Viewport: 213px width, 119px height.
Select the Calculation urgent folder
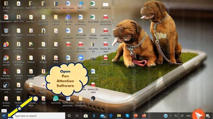19,33
